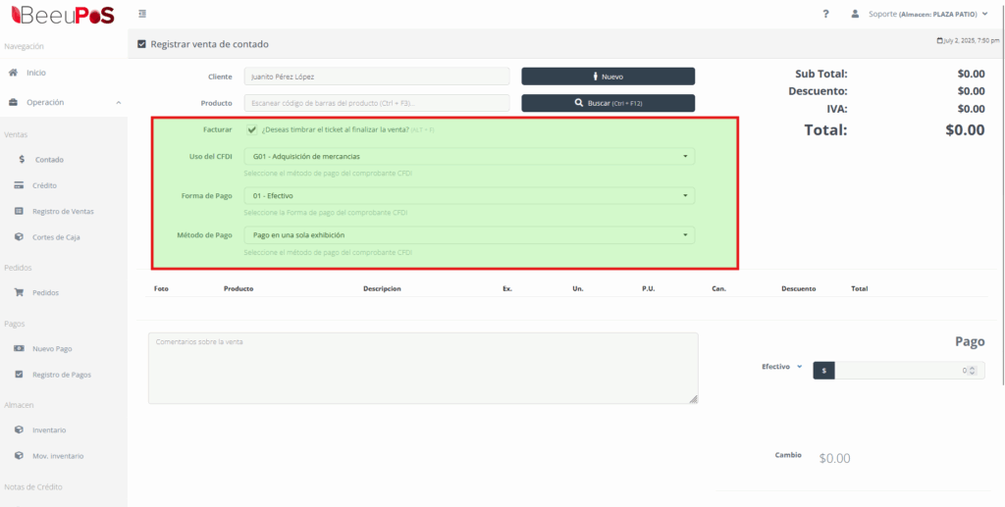
Task: Click the Efectivo amount input field
Action: point(910,370)
